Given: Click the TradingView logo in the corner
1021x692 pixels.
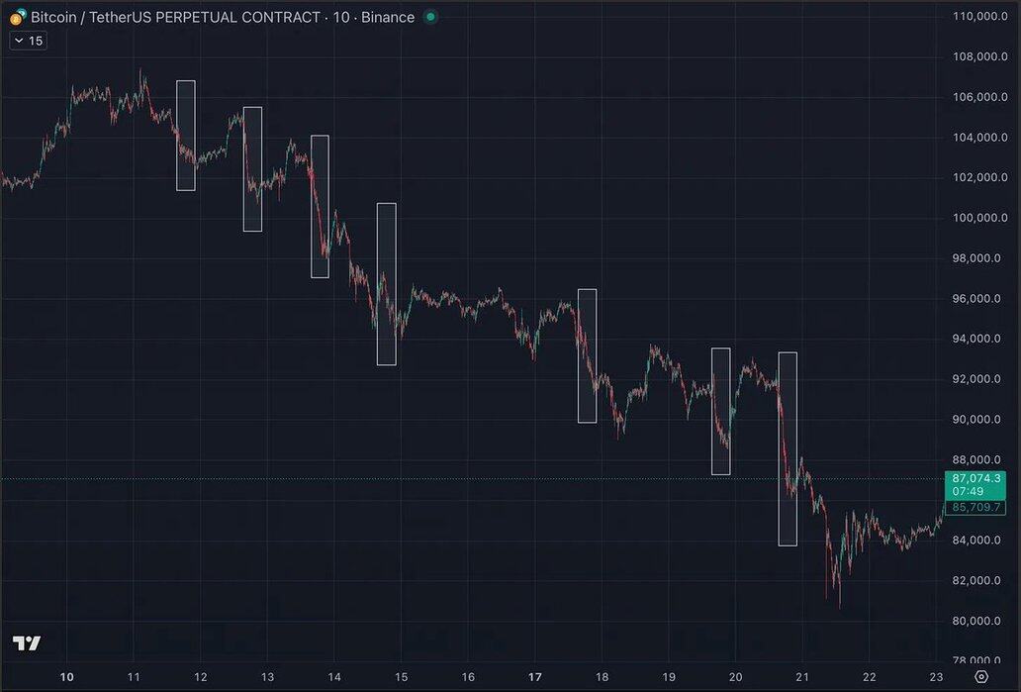Looking at the screenshot, I should coord(27,643).
